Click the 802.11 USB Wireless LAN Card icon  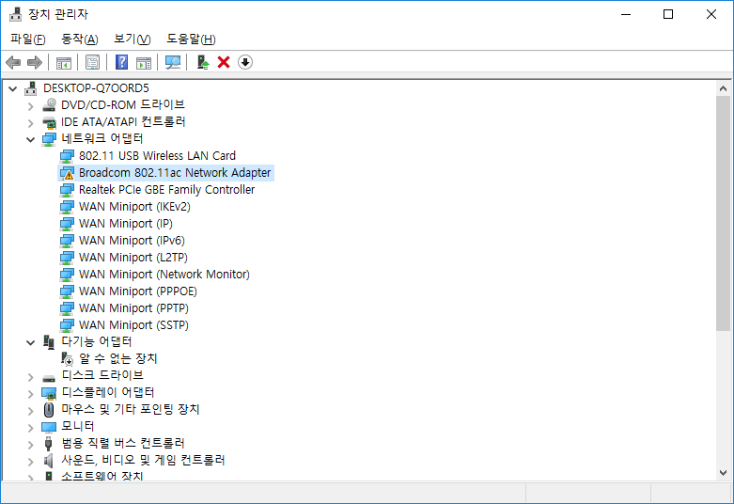(x=67, y=155)
